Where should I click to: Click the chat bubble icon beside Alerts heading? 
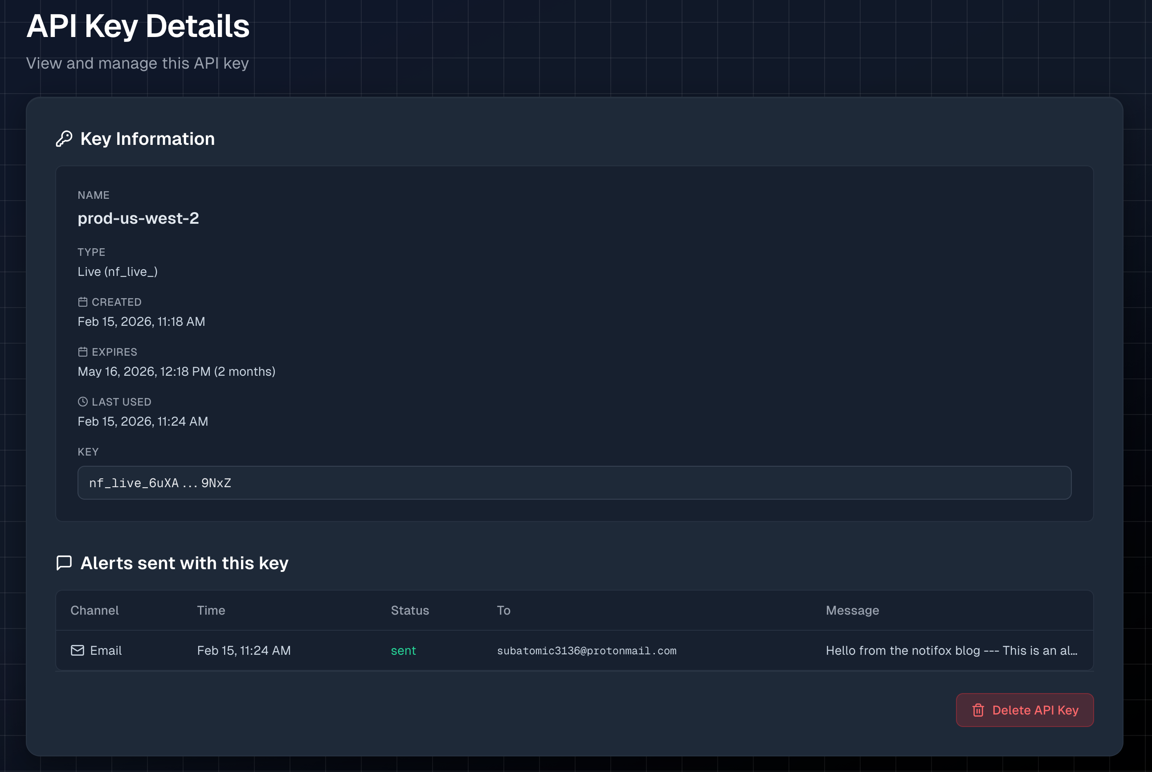[64, 563]
